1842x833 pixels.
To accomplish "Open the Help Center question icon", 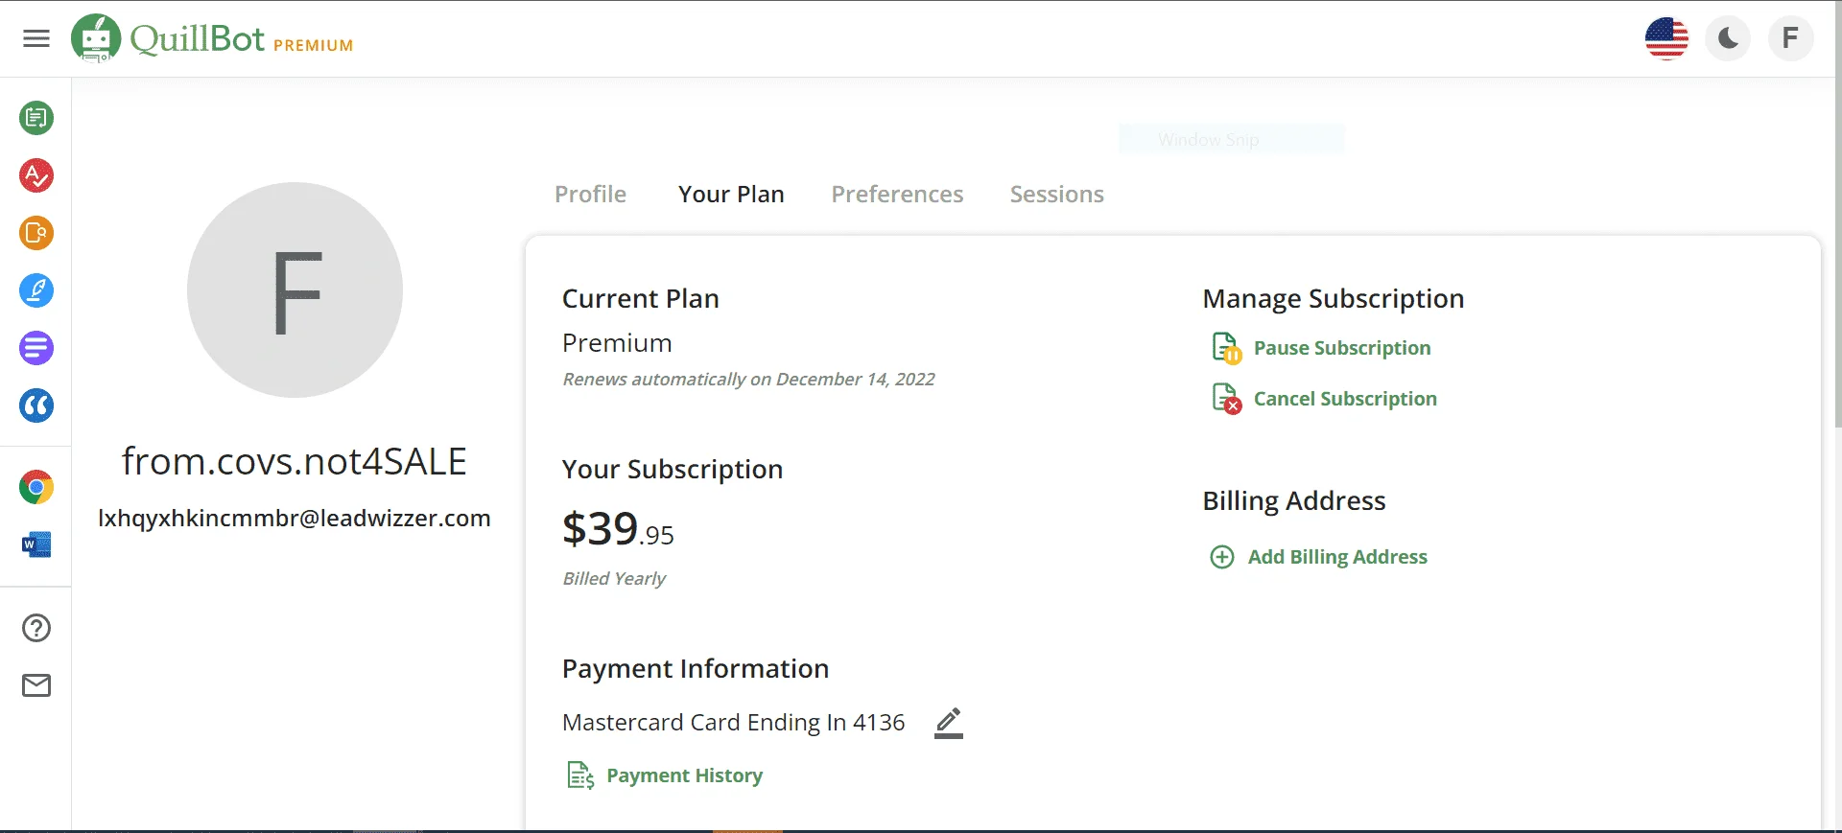I will point(36,628).
